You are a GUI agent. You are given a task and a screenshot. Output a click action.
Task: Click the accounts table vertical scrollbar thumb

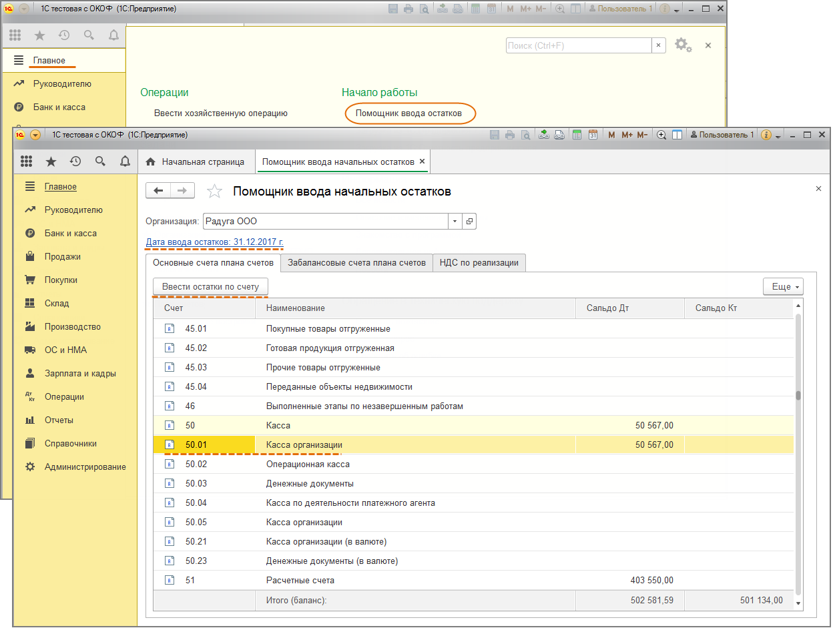point(798,395)
